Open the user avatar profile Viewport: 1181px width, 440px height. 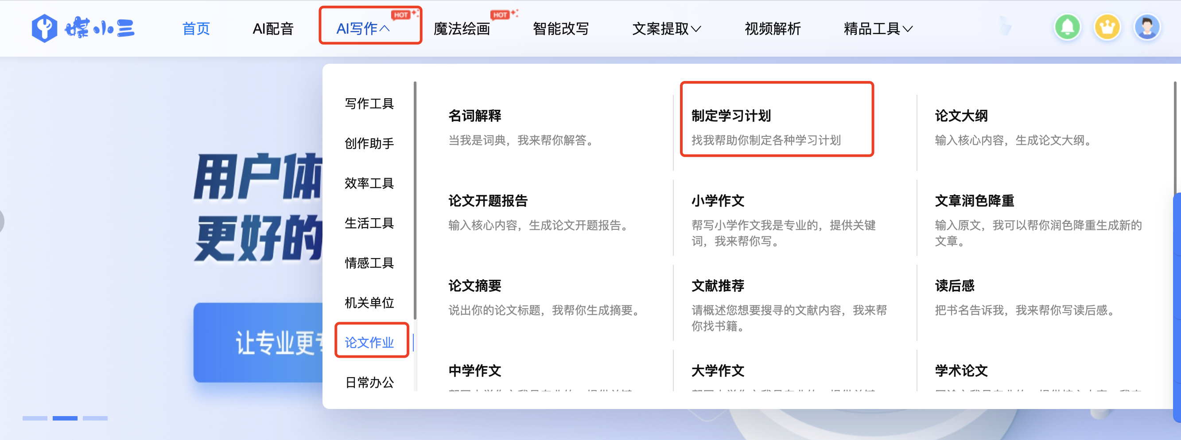[x=1147, y=27]
